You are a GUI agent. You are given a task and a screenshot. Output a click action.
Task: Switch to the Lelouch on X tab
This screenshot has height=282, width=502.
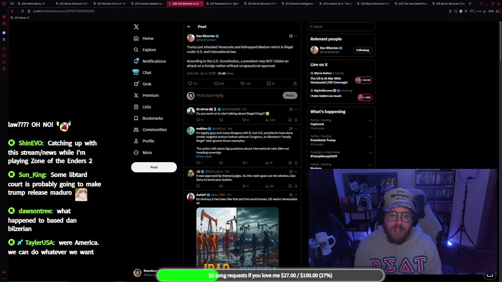(x=336, y=4)
